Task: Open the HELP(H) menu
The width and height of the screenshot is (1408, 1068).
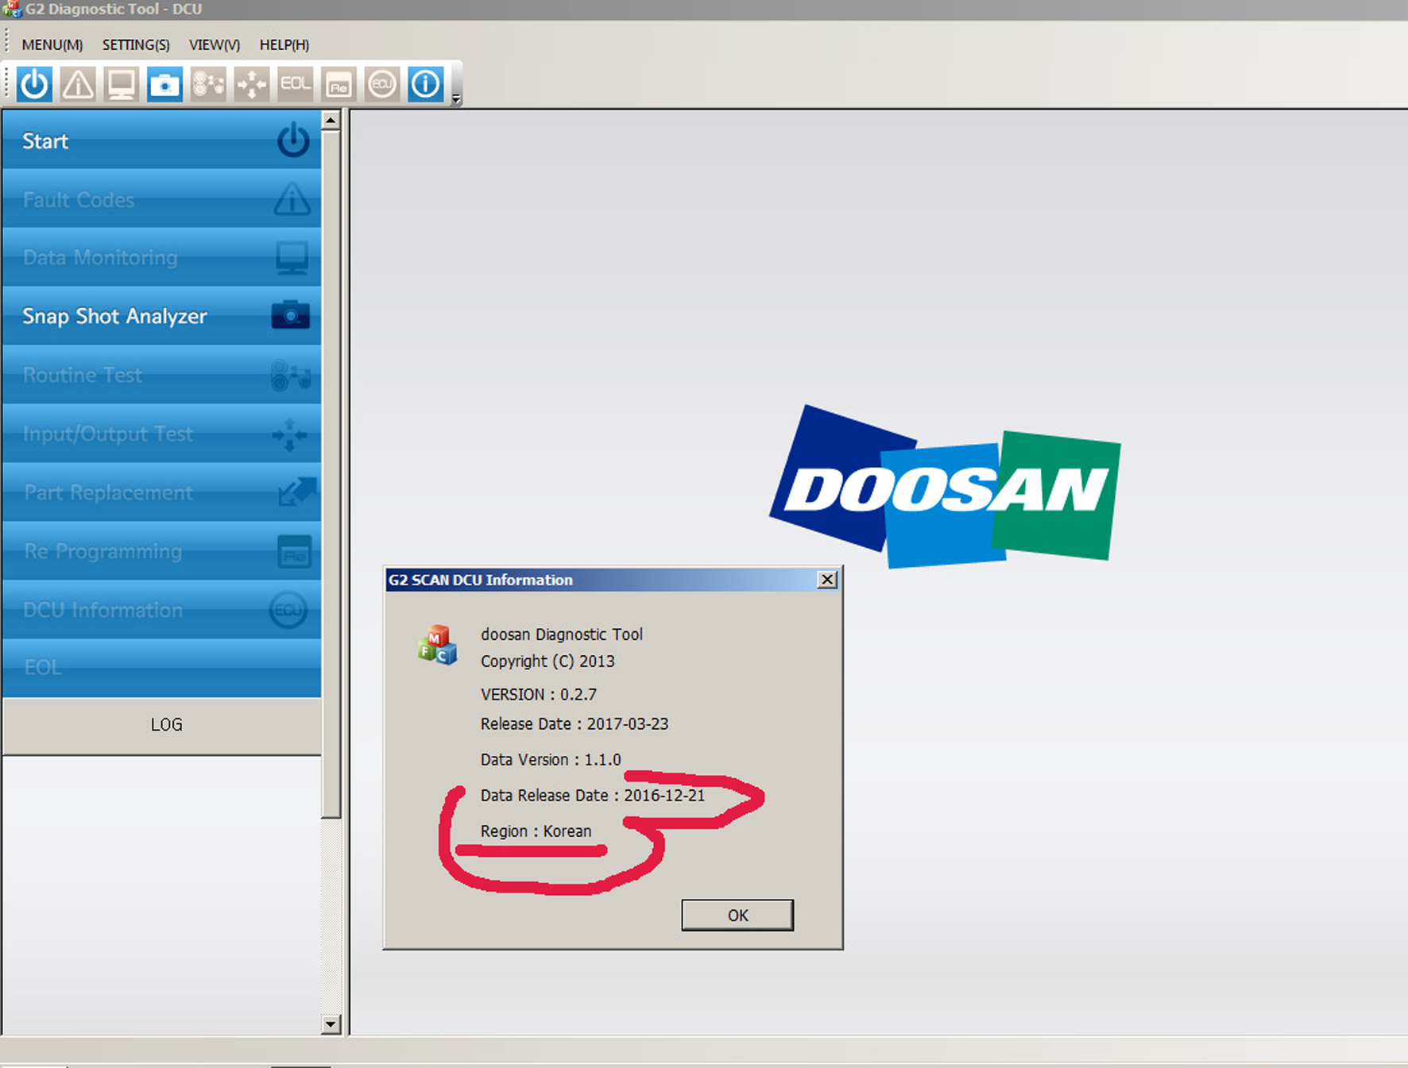Action: tap(284, 45)
